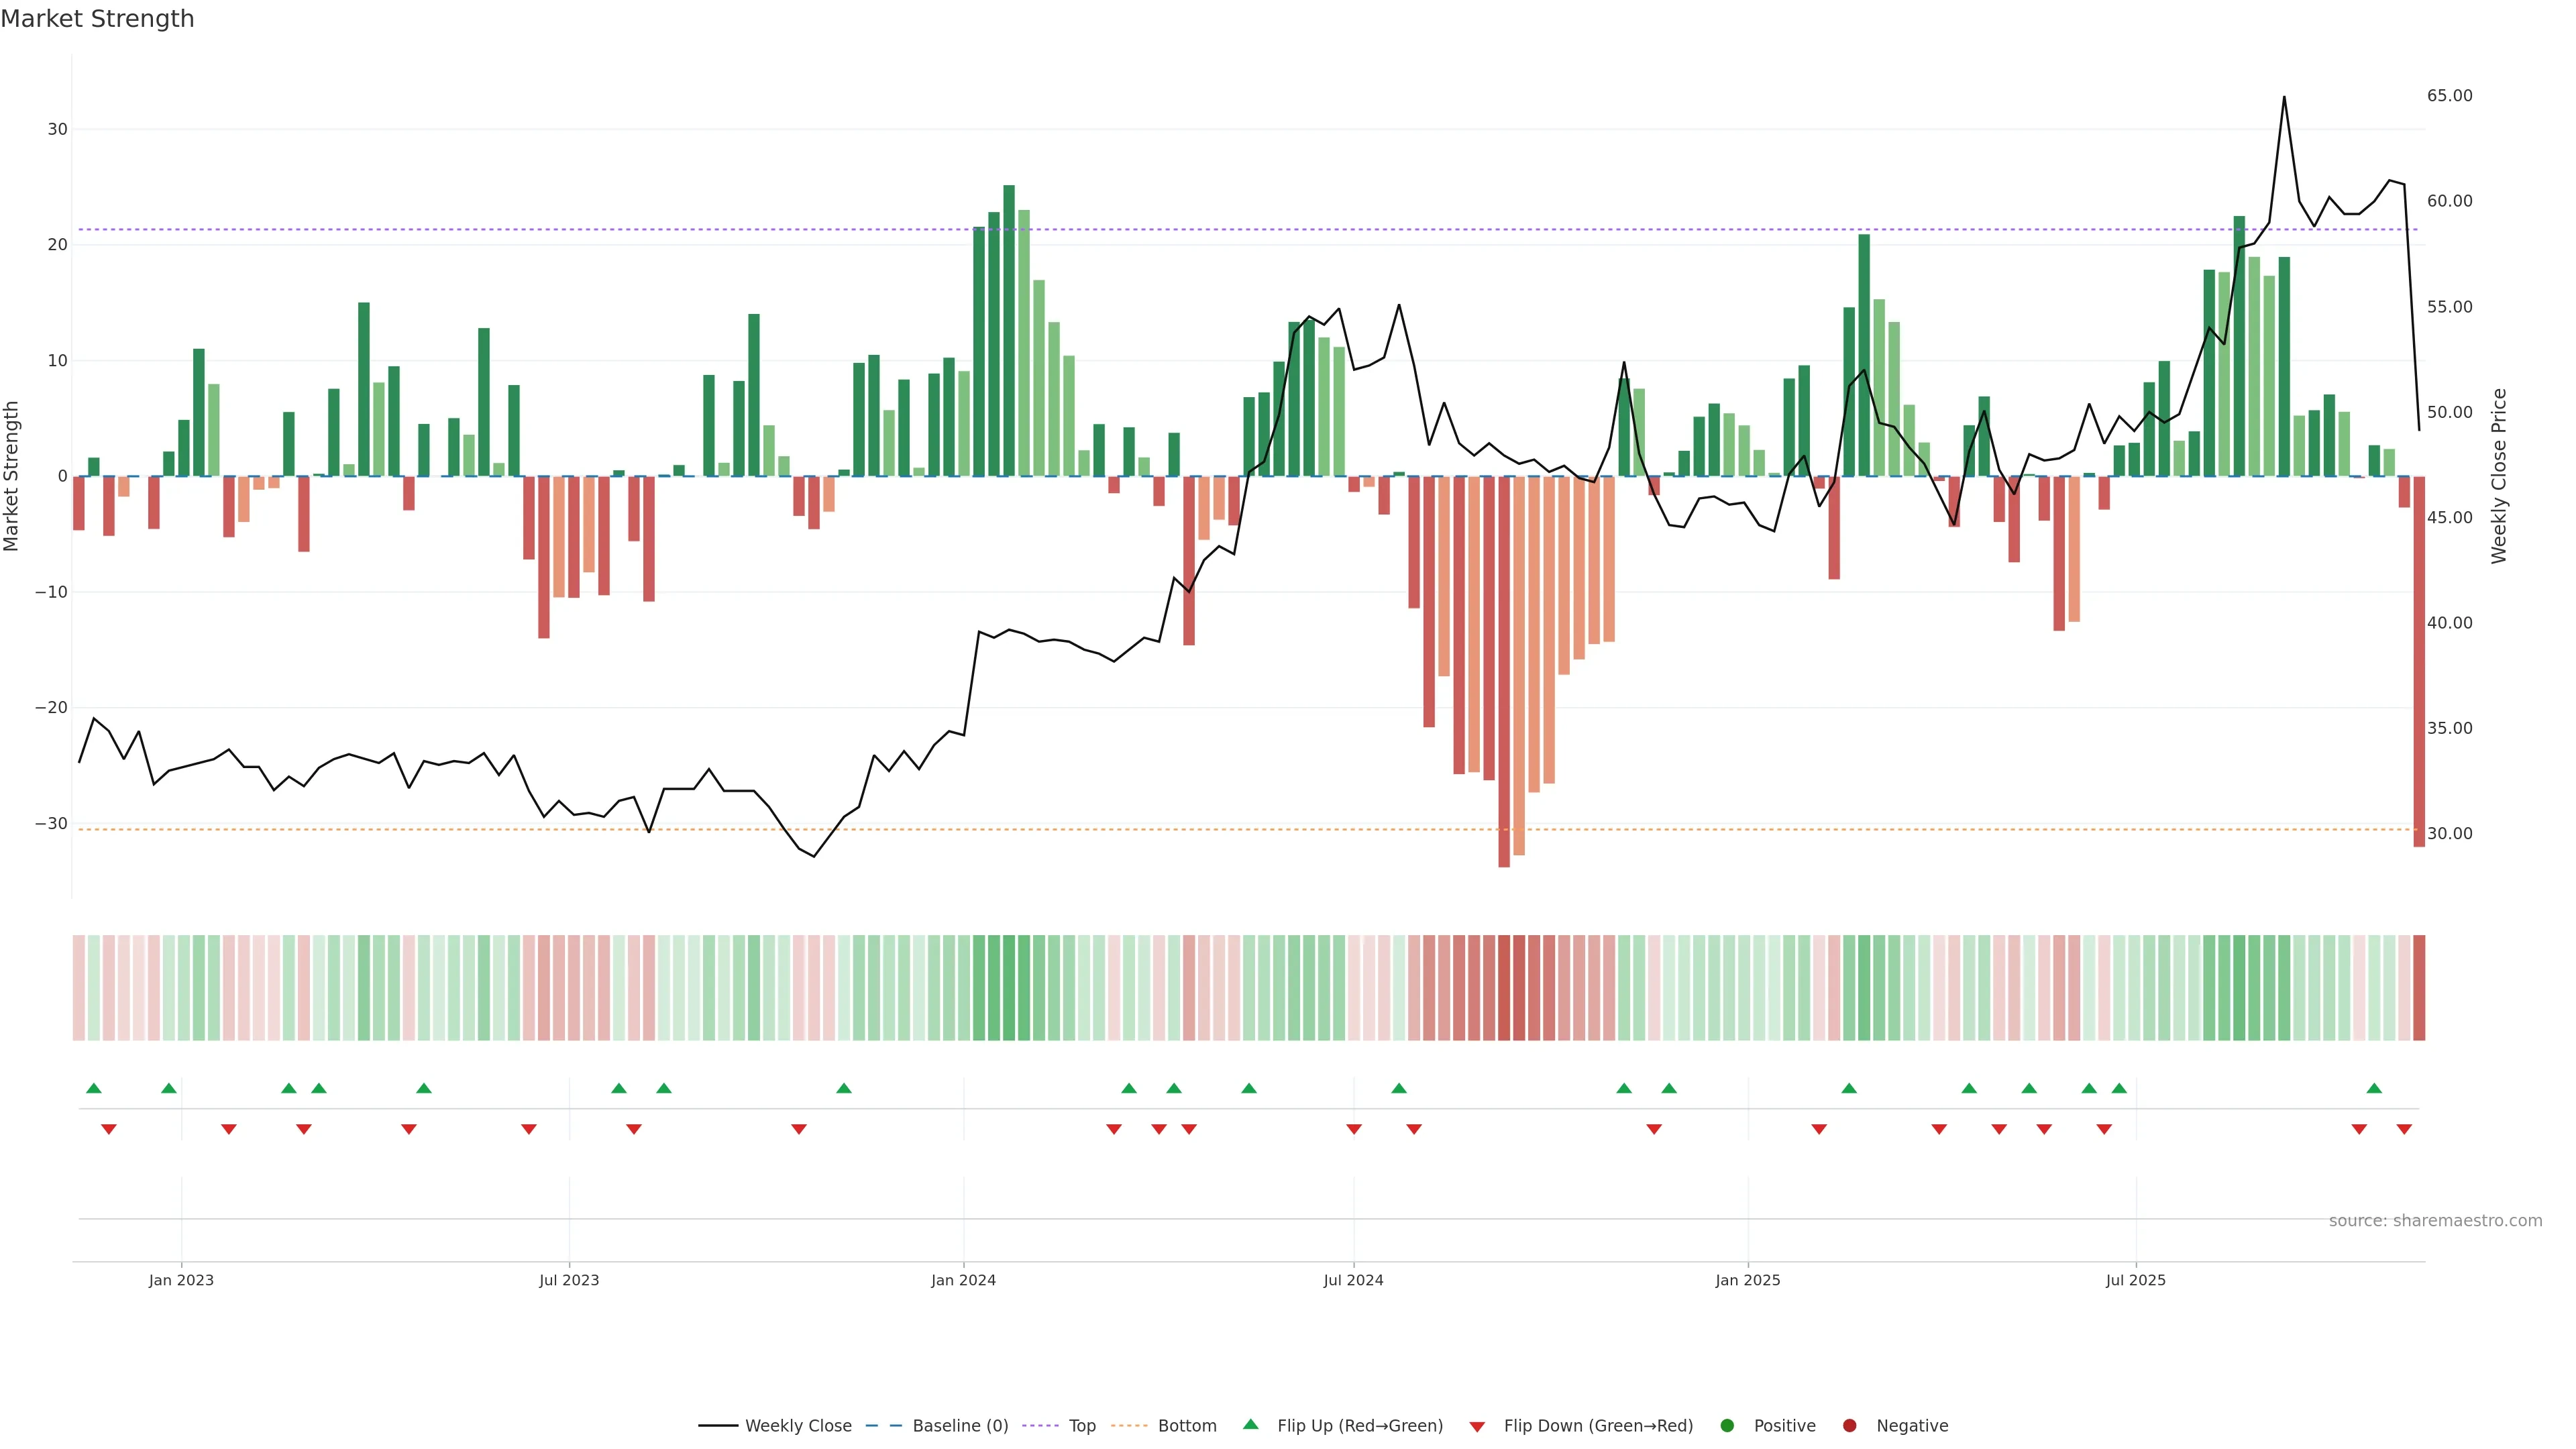Click the Weekly Close Price axis title

pos(2499,476)
